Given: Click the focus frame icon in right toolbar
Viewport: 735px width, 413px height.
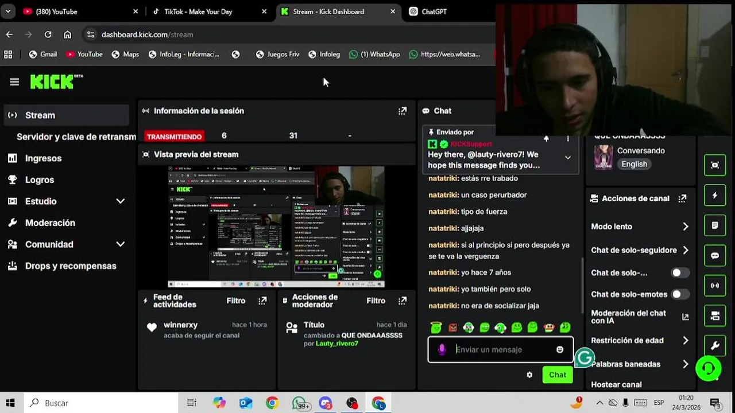Looking at the screenshot, I should point(715,165).
